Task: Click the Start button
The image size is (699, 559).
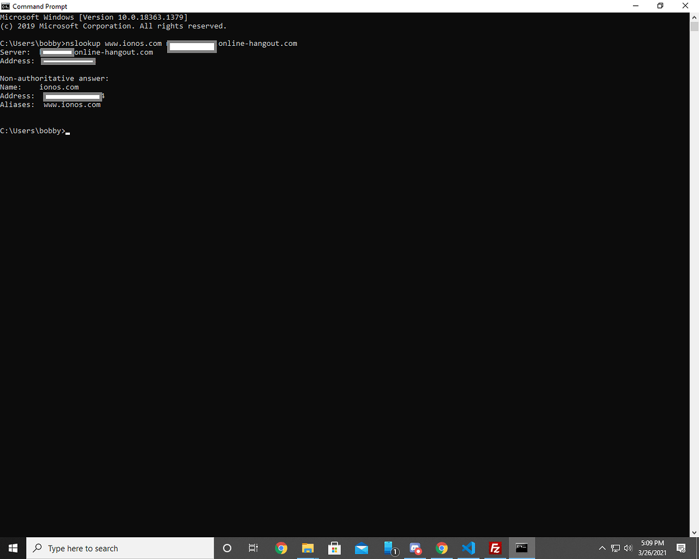Action: pos(12,548)
